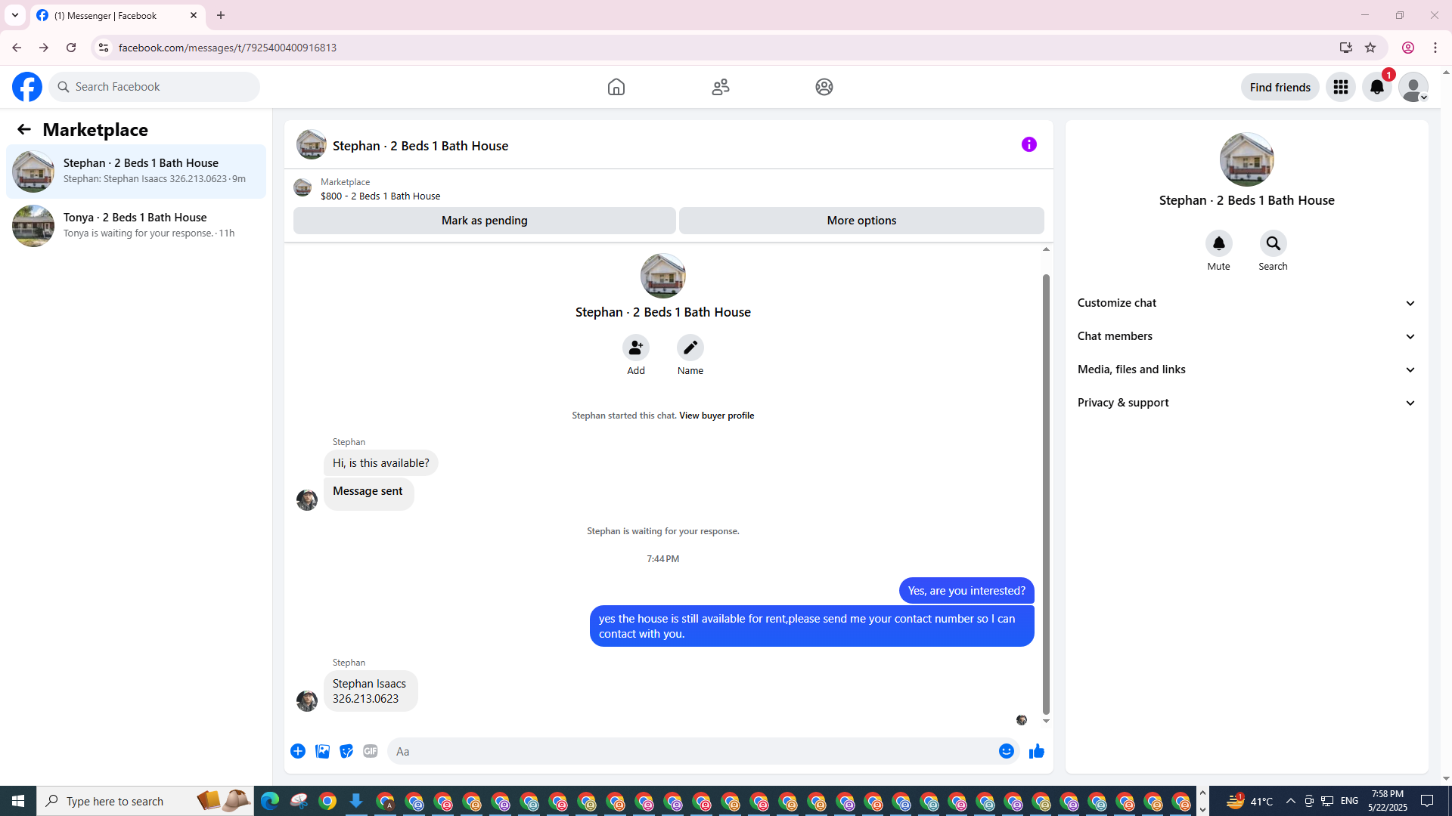The image size is (1452, 816).
Task: Open more actions plus icon in composer
Action: 298,751
